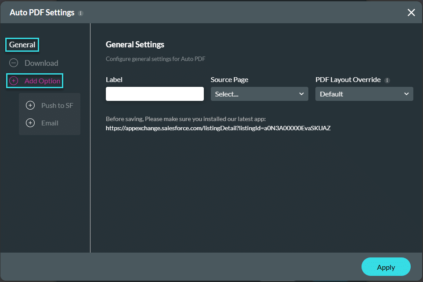Click the plus icon next to Push to SF
Viewport: 423px width, 282px height.
point(30,105)
